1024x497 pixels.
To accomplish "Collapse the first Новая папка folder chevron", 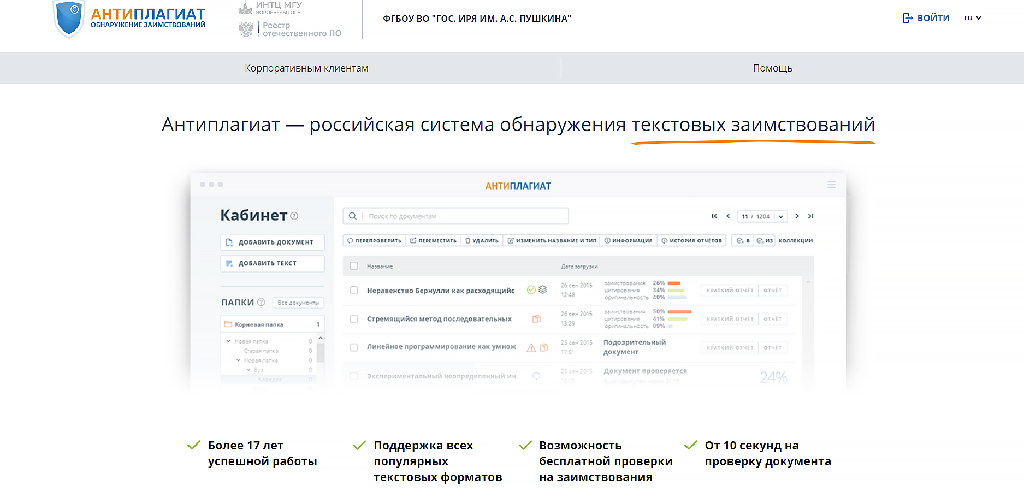I will click(228, 341).
